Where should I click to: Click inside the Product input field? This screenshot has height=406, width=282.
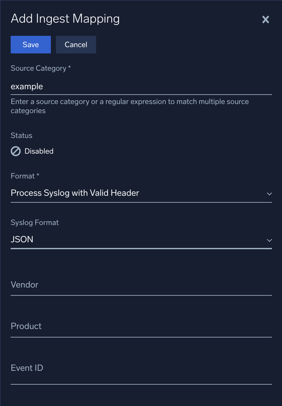(x=141, y=327)
